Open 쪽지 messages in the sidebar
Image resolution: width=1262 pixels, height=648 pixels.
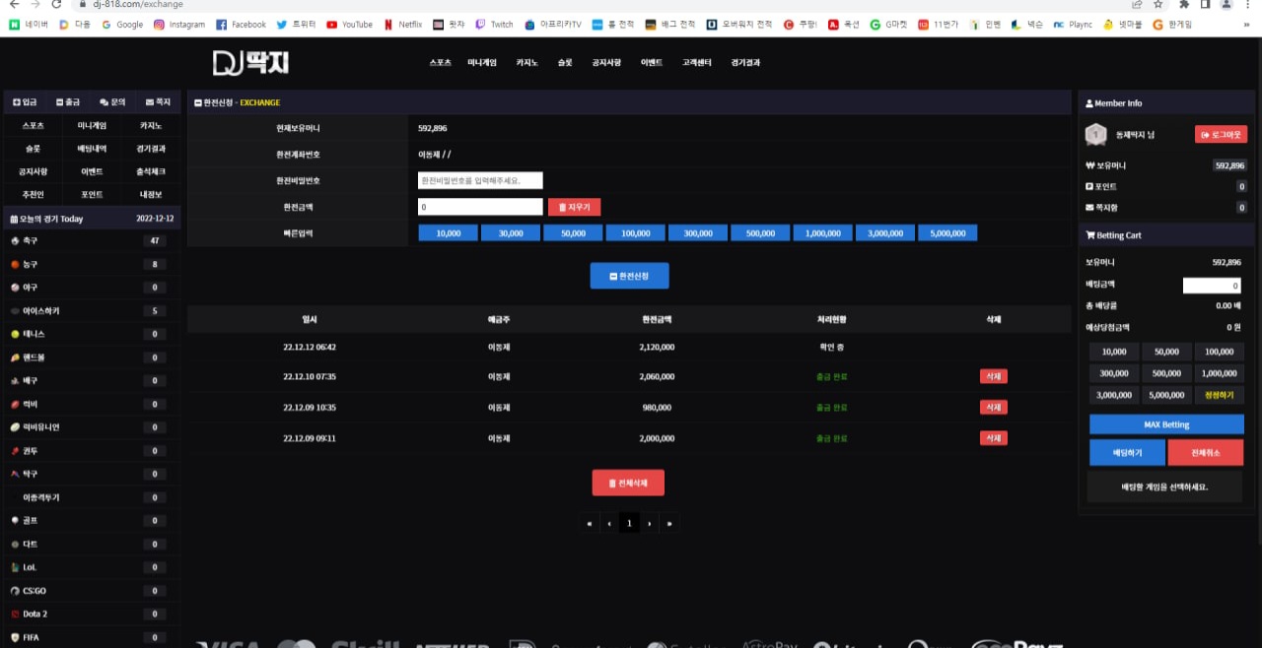(158, 102)
